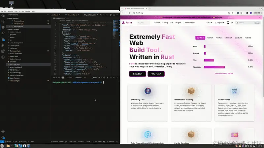Click the Webpack benchmark bar
Viewport: 264px width, 148px height.
click(x=214, y=67)
